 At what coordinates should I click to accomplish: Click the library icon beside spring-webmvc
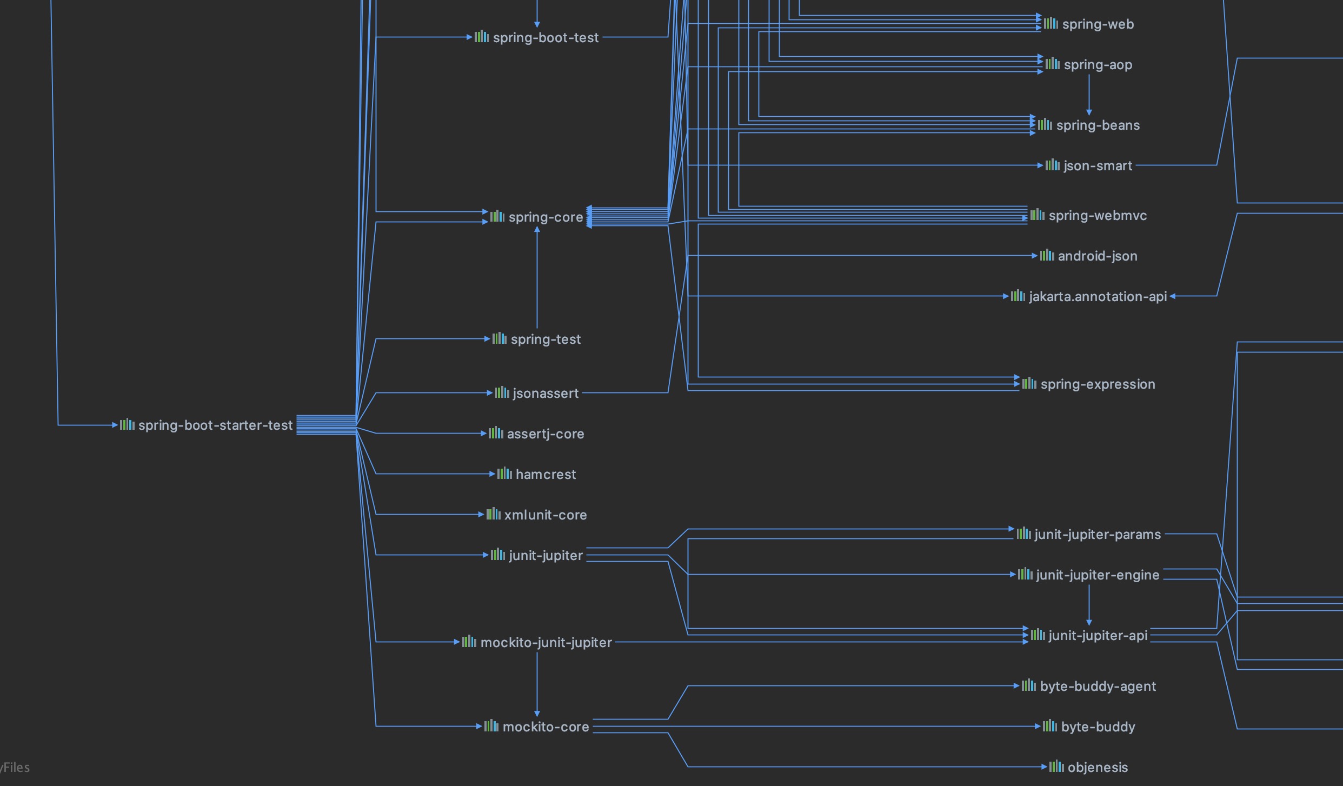[1038, 215]
